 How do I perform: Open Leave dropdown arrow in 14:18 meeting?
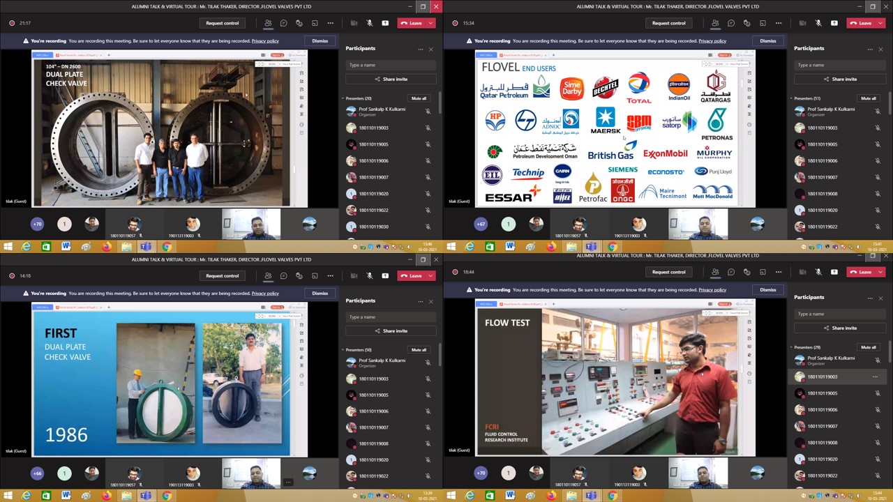[430, 275]
